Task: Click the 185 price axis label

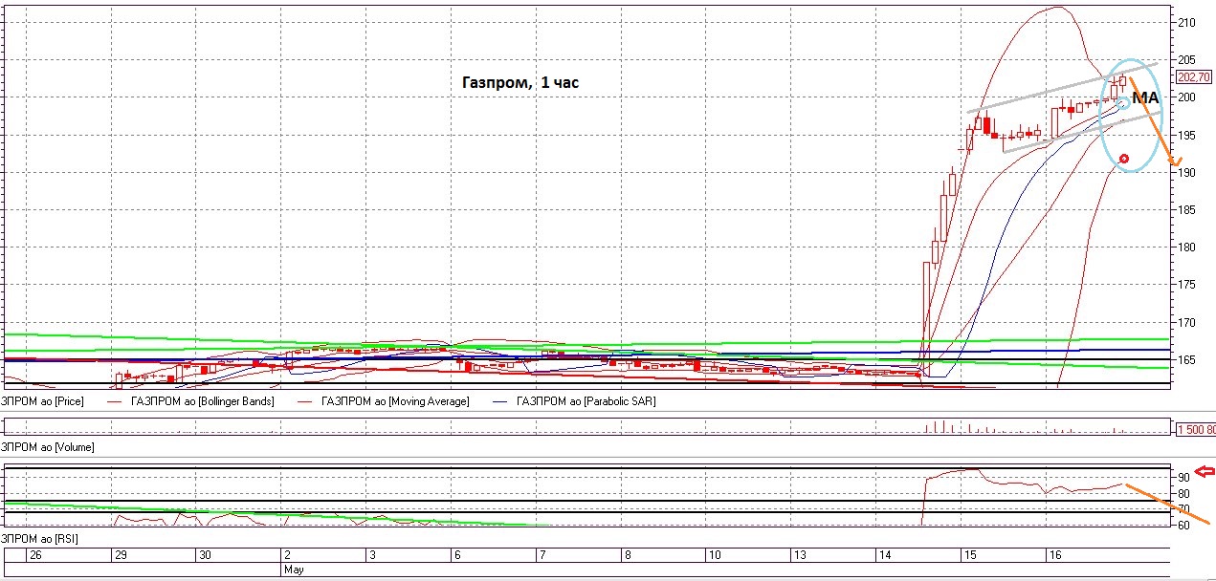Action: click(x=1187, y=210)
